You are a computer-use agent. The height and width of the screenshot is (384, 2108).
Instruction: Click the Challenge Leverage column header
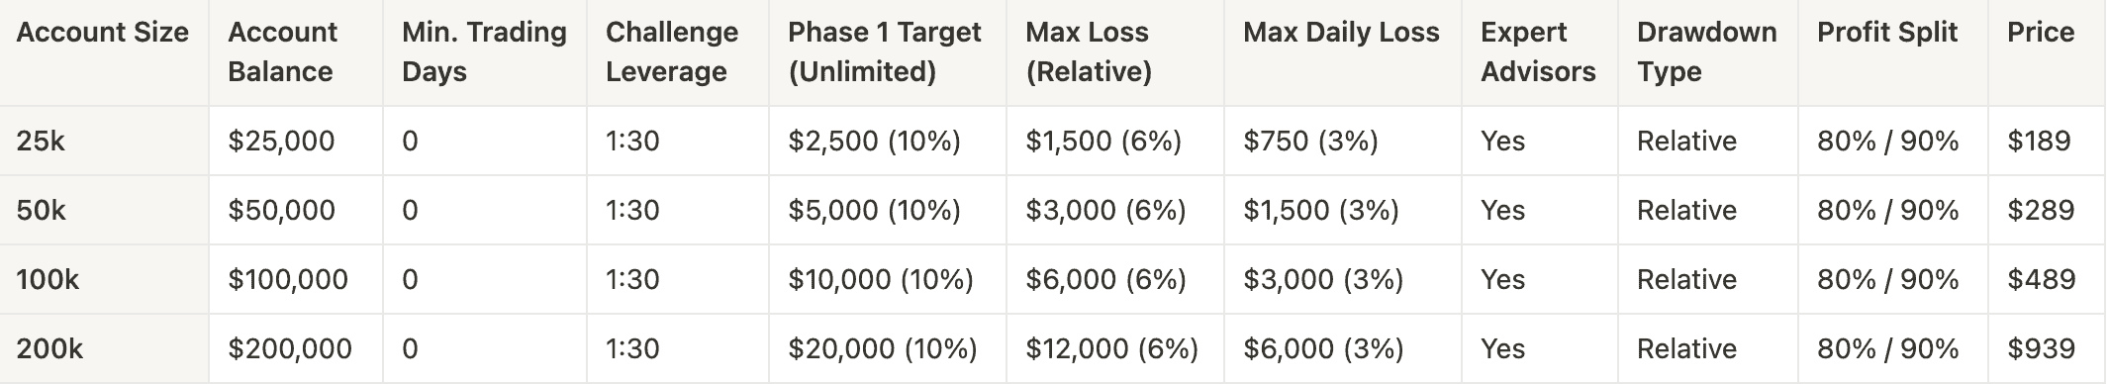[672, 51]
